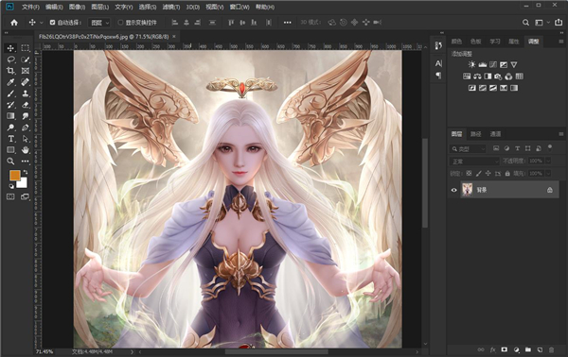568x357 pixels.
Task: Select the History Brush tool
Action: (x=10, y=105)
